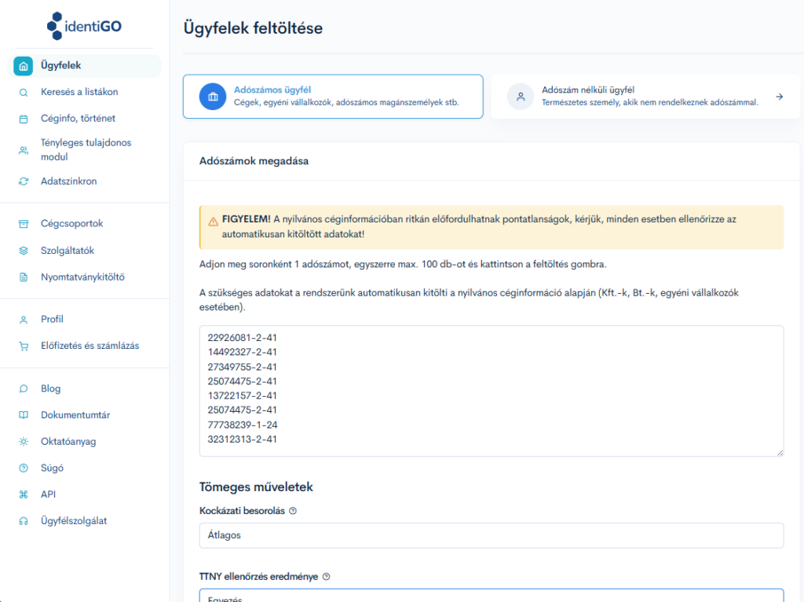The image size is (804, 602).
Task: Open the Blog link
Action: coord(51,388)
